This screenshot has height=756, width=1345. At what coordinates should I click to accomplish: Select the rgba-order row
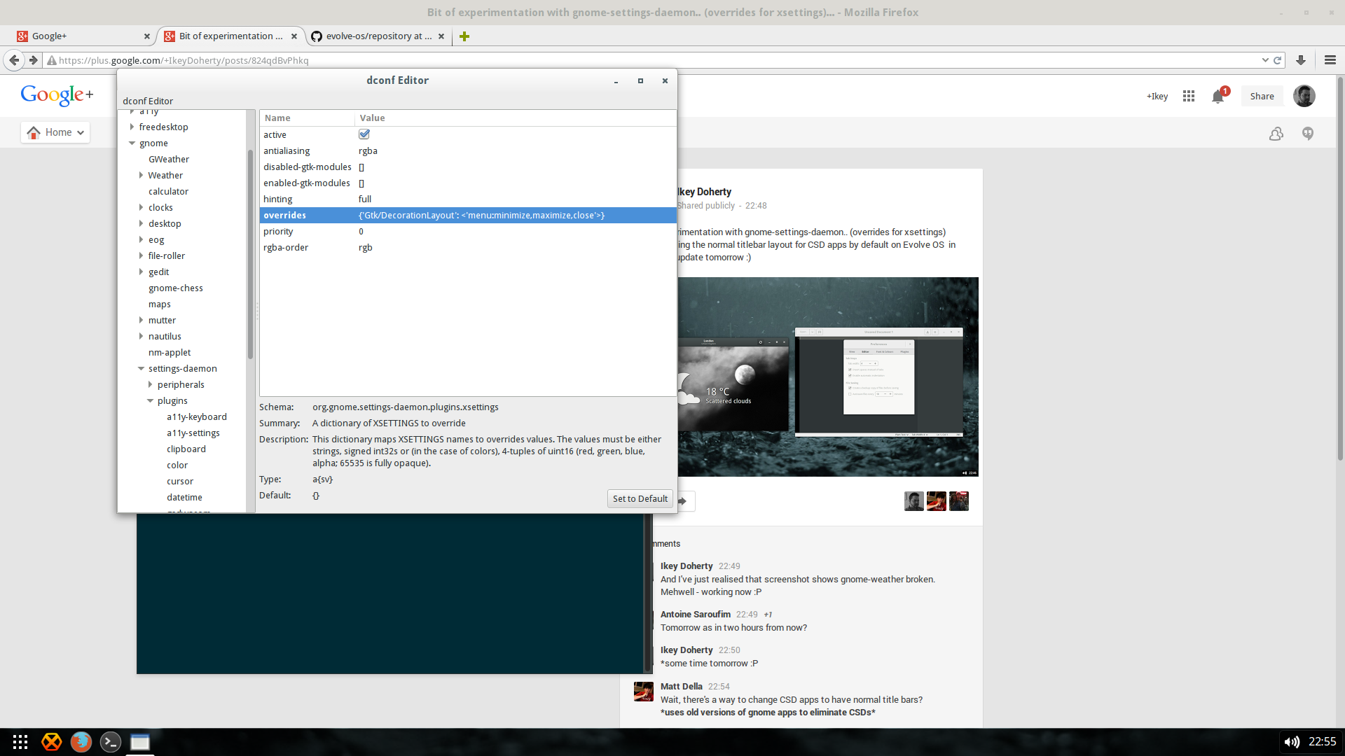(x=468, y=247)
